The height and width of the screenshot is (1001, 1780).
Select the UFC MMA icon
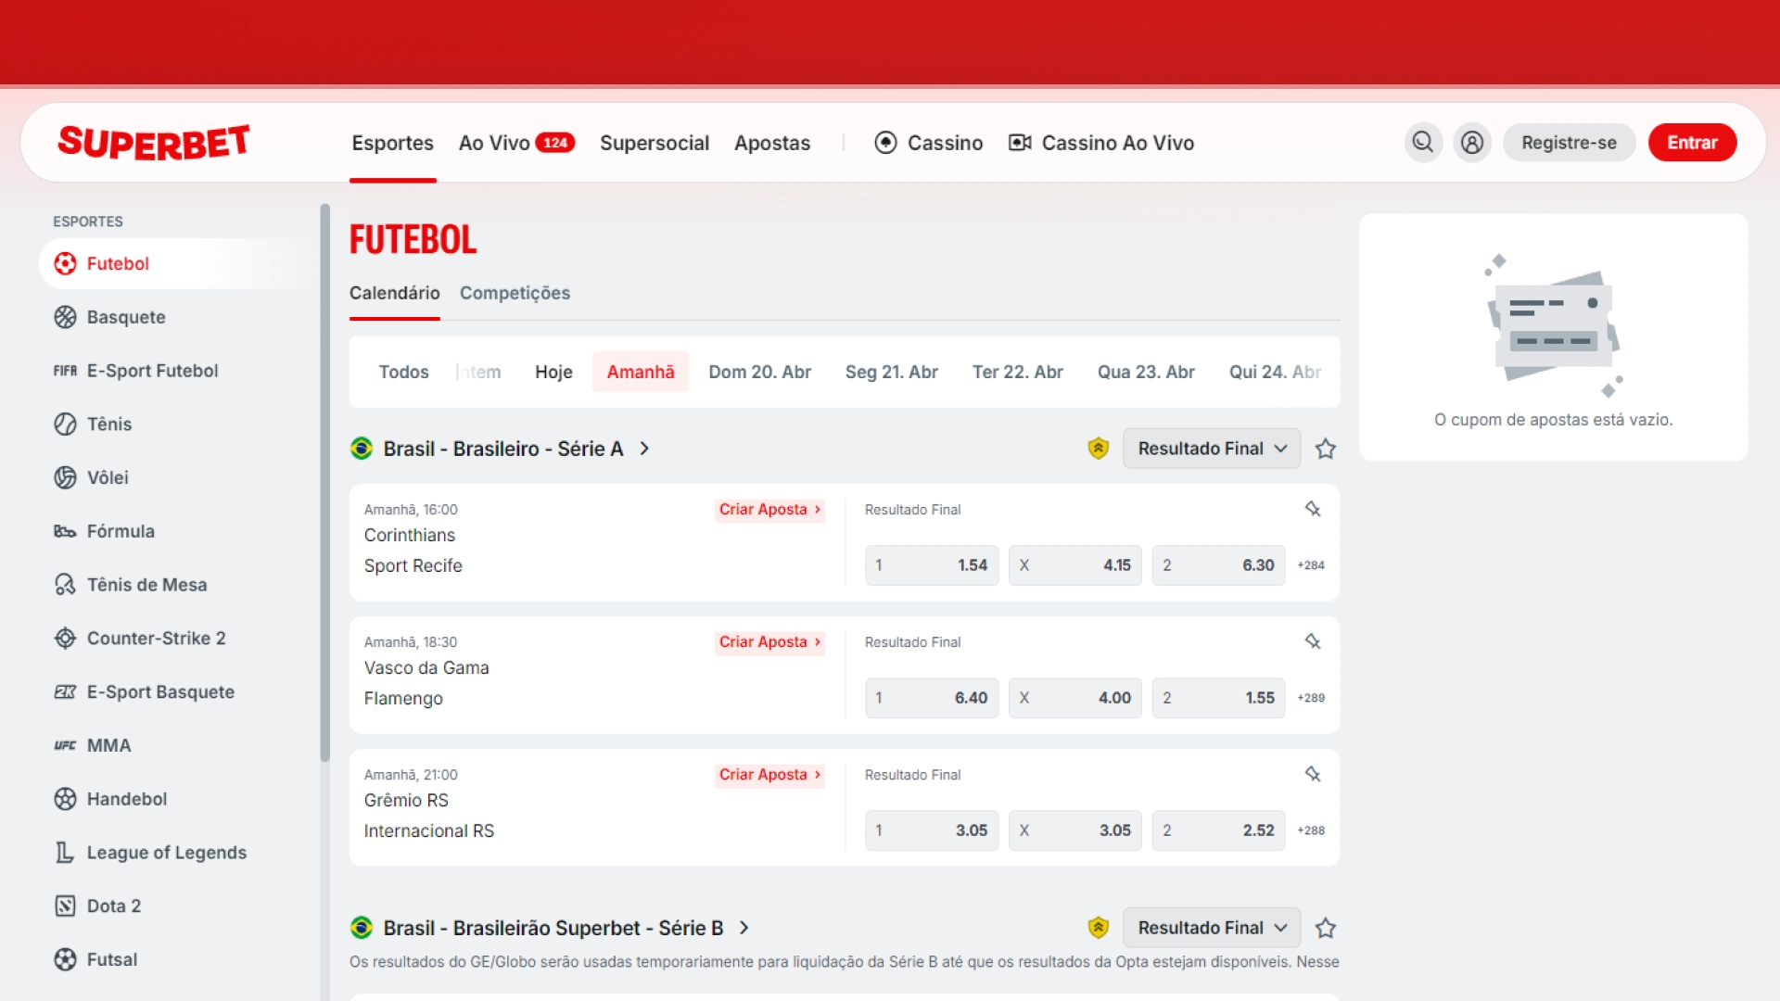point(65,746)
